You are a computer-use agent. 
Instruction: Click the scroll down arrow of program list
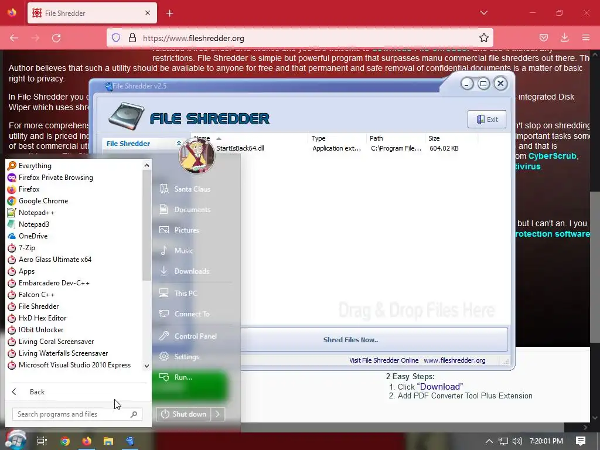point(146,366)
